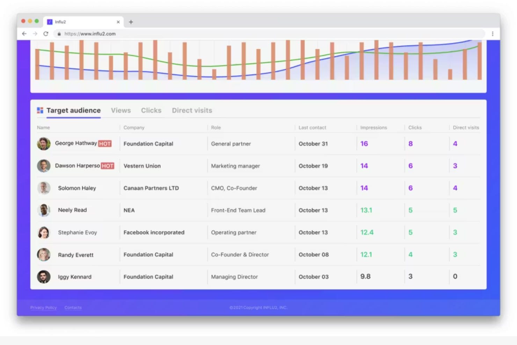
Task: Open the Privacy Policy link
Action: 43,308
